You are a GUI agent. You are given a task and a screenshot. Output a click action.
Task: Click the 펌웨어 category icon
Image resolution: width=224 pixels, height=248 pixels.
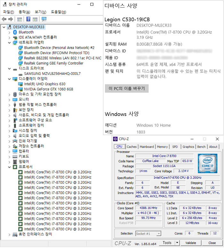[x=15, y=162]
